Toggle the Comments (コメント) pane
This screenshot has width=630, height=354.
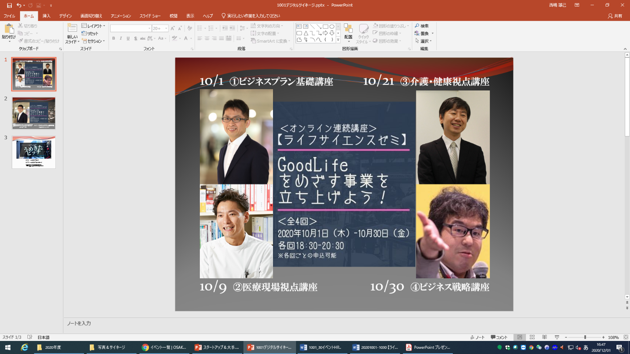pos(499,337)
